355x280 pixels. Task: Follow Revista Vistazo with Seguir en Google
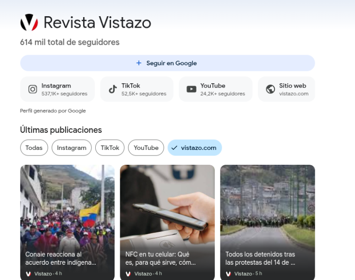click(167, 63)
